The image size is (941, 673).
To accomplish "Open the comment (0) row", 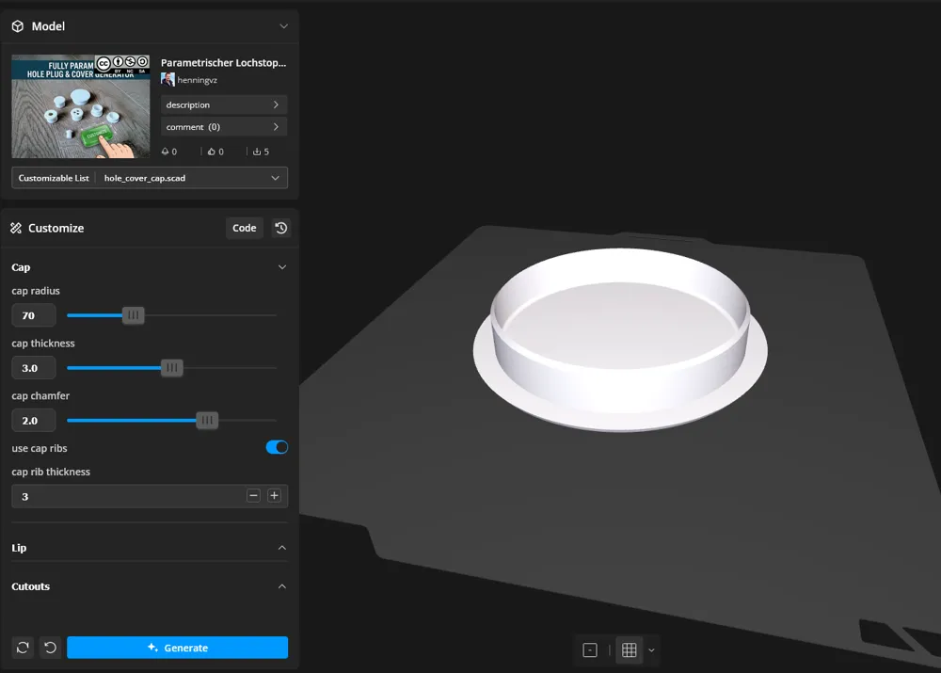I will 223,127.
